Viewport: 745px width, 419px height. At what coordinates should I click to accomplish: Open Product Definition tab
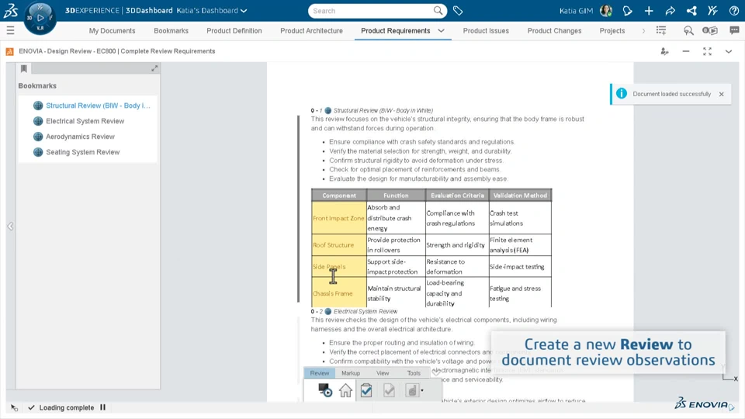234,30
